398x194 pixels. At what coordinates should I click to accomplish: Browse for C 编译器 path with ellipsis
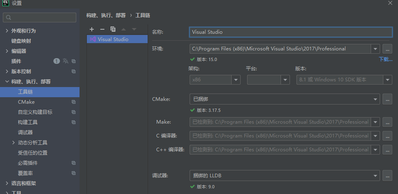click(x=387, y=136)
